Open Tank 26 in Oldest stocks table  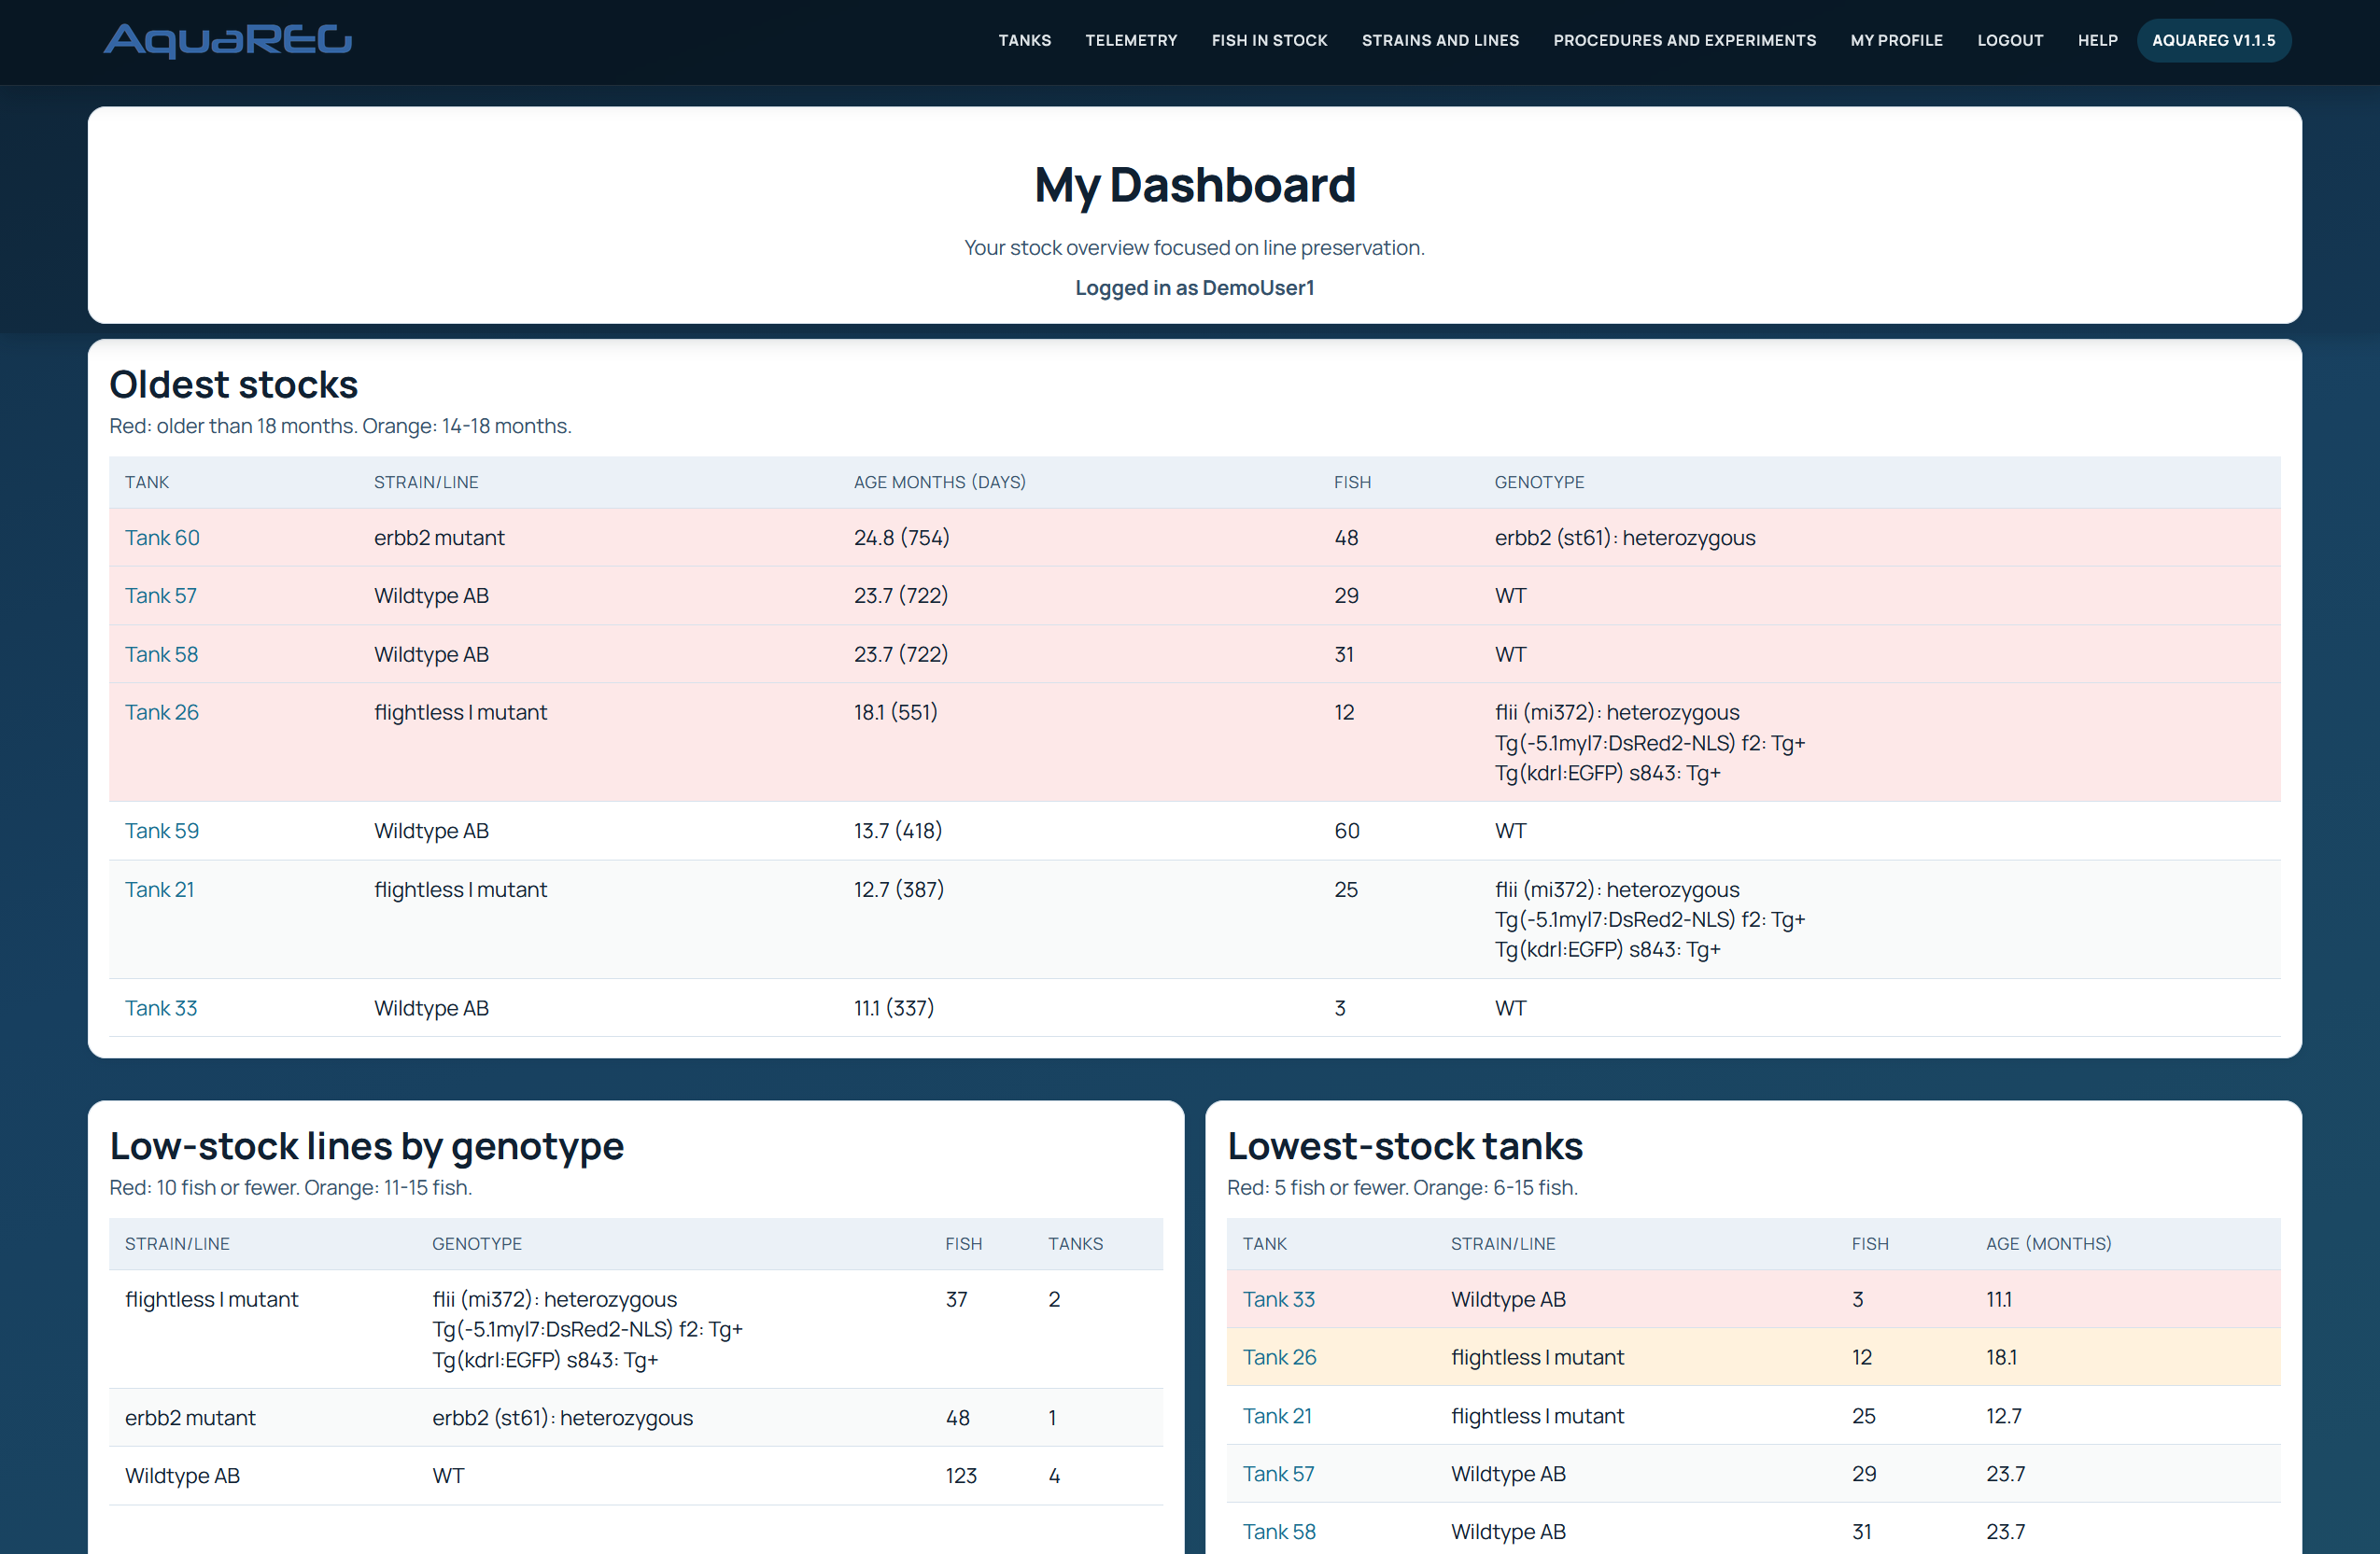coord(161,712)
